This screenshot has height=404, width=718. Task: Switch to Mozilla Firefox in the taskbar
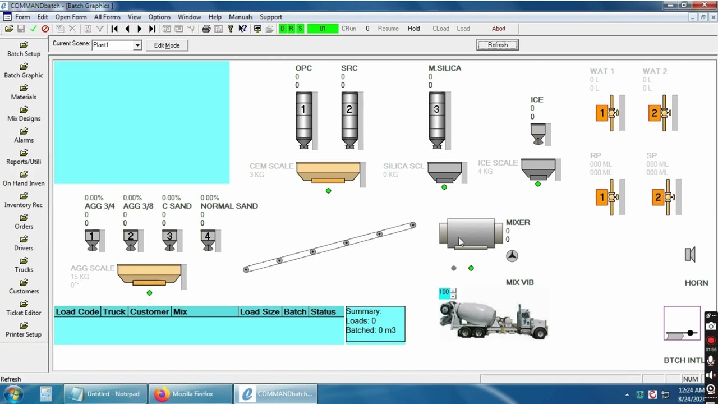point(191,394)
